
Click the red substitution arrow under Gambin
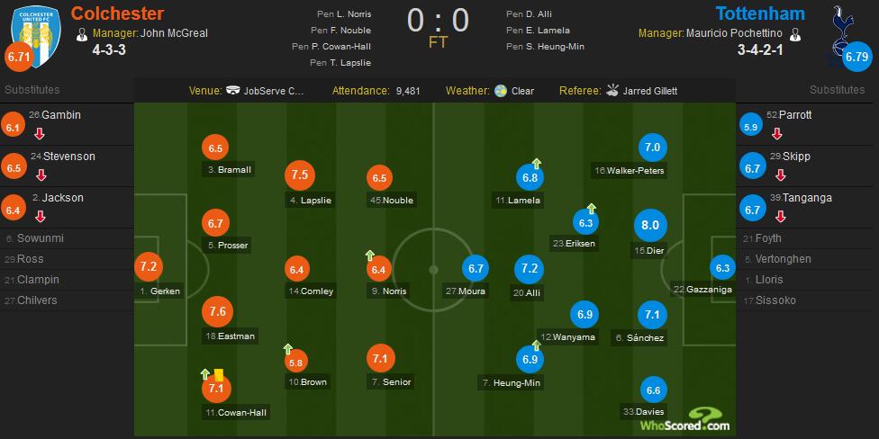(x=40, y=134)
